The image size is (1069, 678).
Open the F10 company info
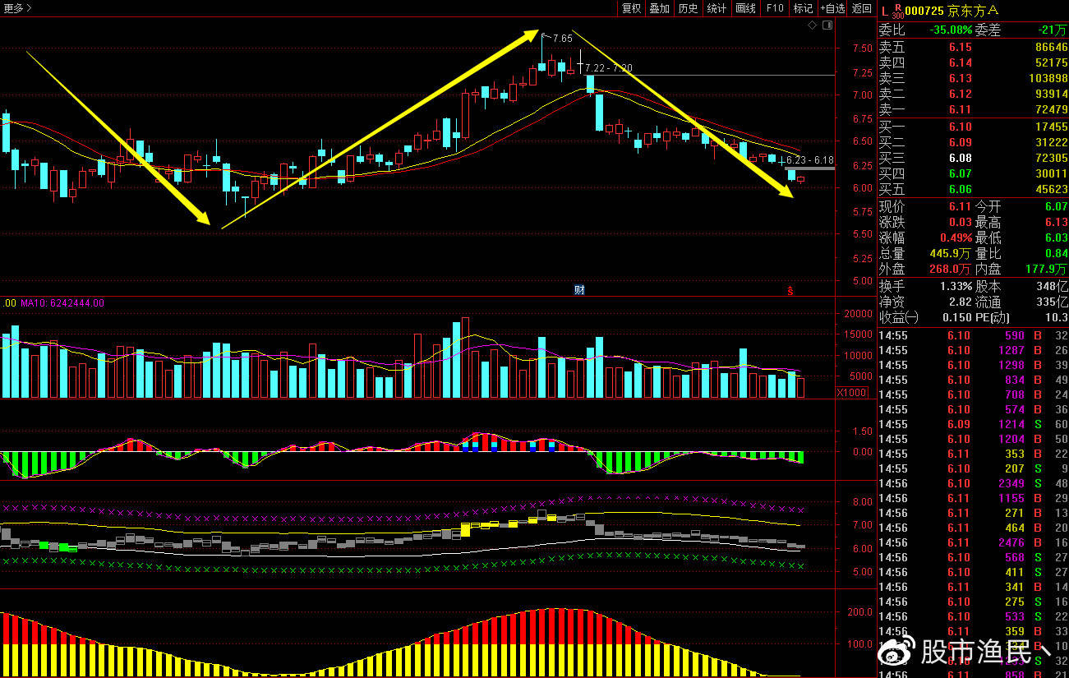pos(774,8)
